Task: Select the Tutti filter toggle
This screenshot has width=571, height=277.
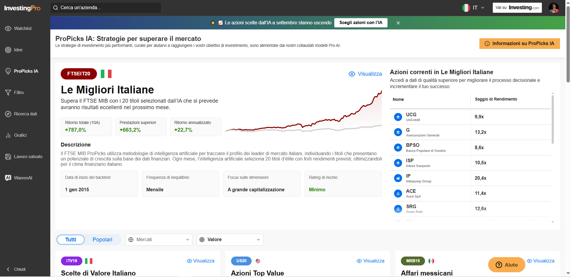Action: [x=71, y=240]
